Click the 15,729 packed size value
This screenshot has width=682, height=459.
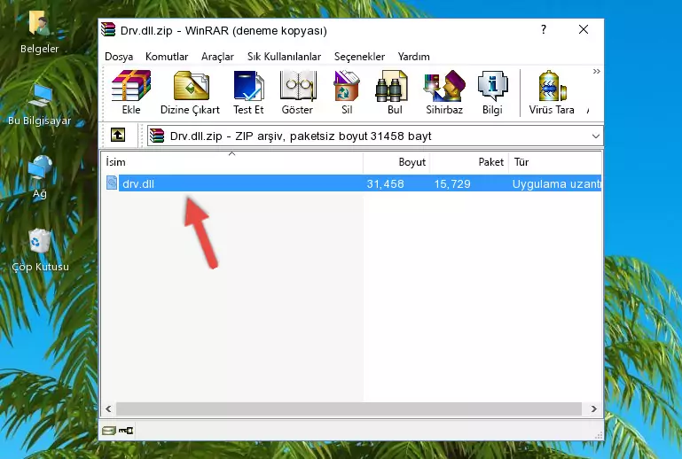(x=452, y=183)
